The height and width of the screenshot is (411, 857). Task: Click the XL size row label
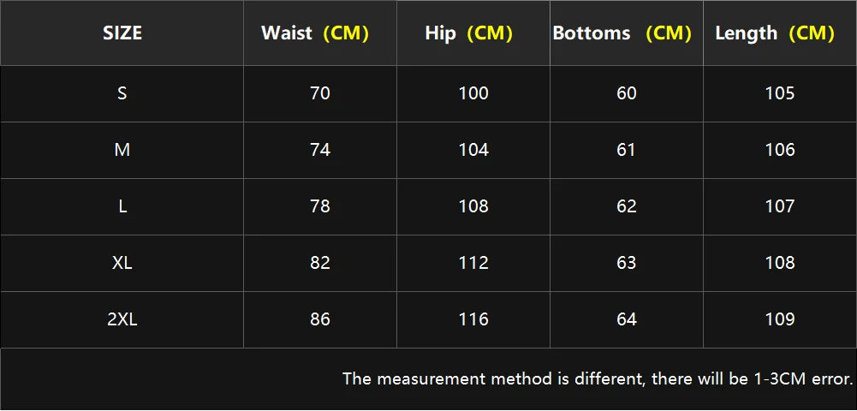(x=122, y=263)
